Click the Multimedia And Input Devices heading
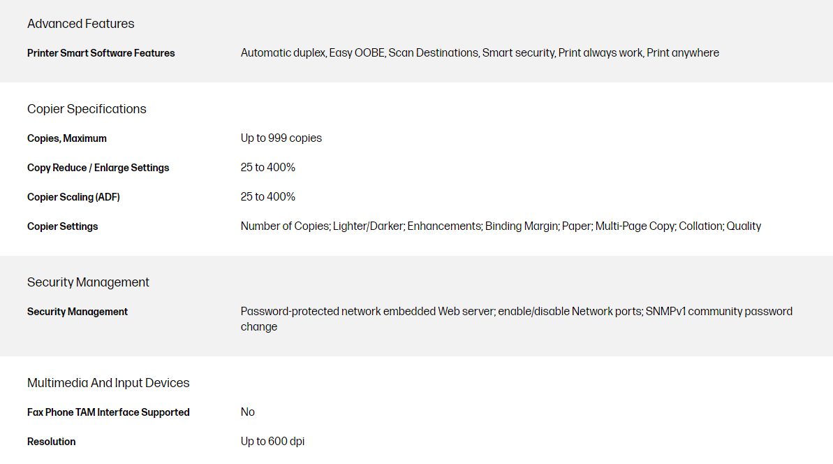The width and height of the screenshot is (833, 464). click(x=108, y=383)
